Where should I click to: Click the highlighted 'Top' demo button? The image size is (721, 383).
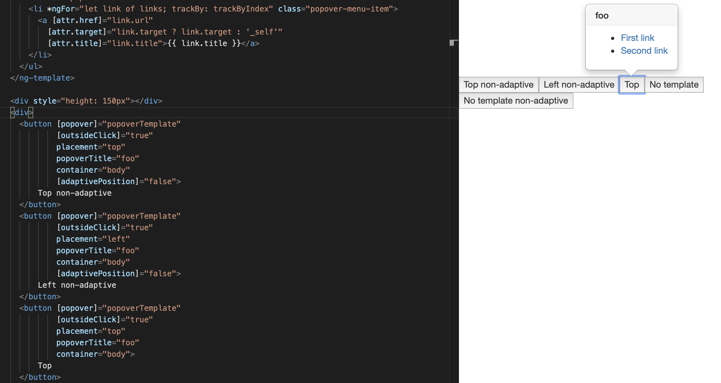(631, 85)
